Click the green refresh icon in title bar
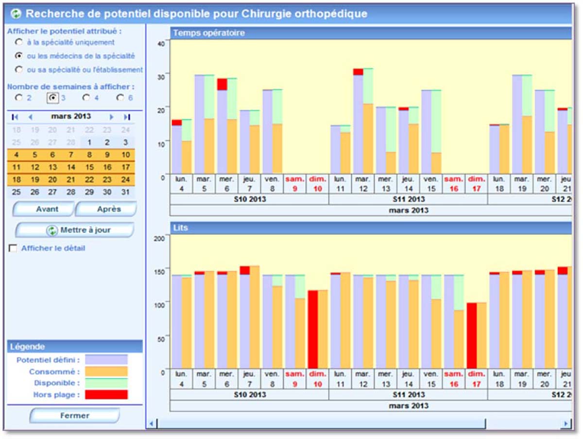This screenshot has height=439, width=583. pos(17,14)
